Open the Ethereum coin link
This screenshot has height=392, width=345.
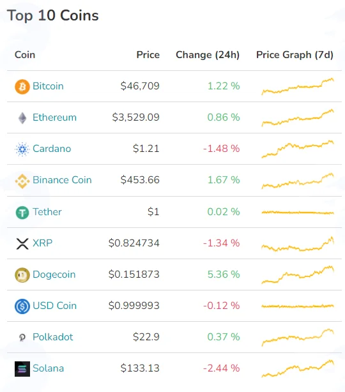[54, 117]
